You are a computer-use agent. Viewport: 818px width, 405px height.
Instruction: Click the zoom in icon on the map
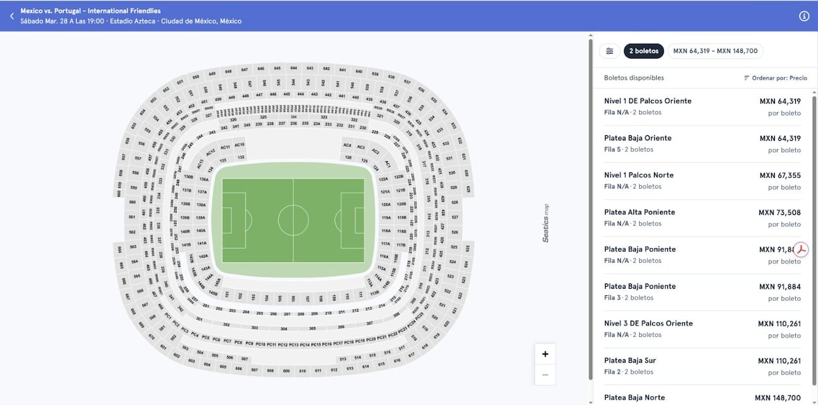click(544, 353)
